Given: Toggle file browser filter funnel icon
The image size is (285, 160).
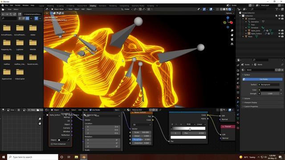Looking at the screenshot, I should point(37,18).
